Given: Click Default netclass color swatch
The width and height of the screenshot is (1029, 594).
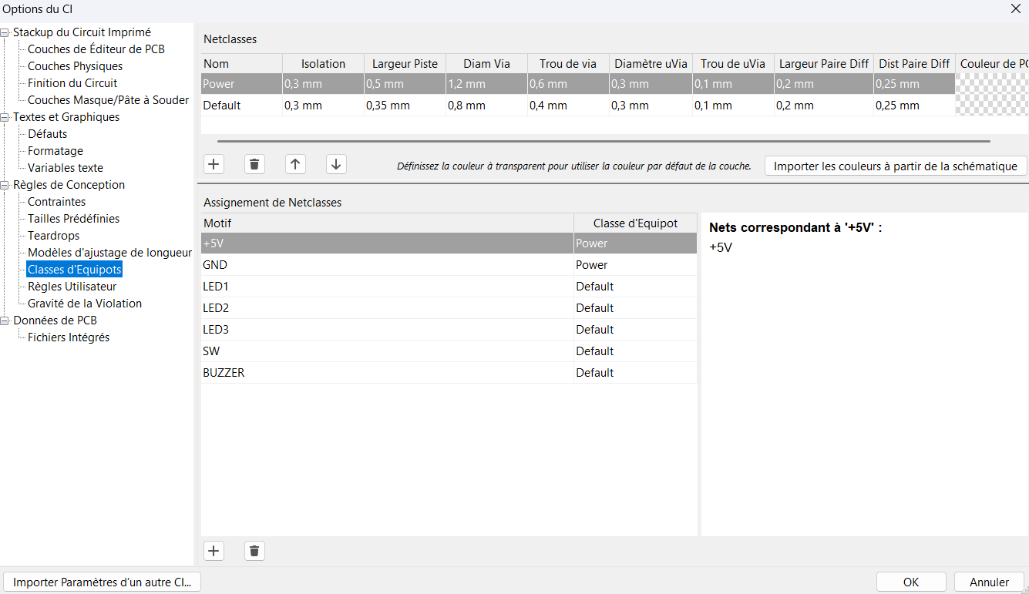Looking at the screenshot, I should pos(992,106).
